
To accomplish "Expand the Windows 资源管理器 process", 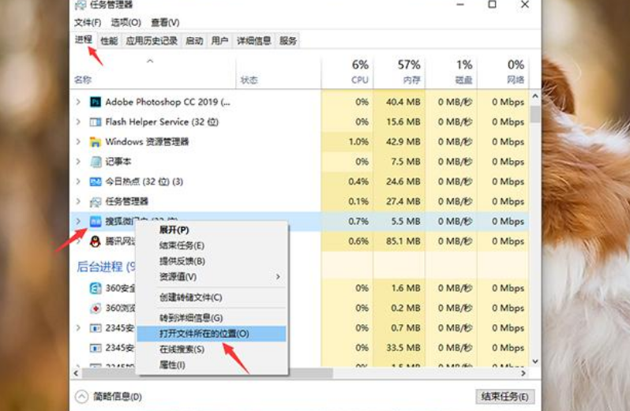I will [x=78, y=142].
